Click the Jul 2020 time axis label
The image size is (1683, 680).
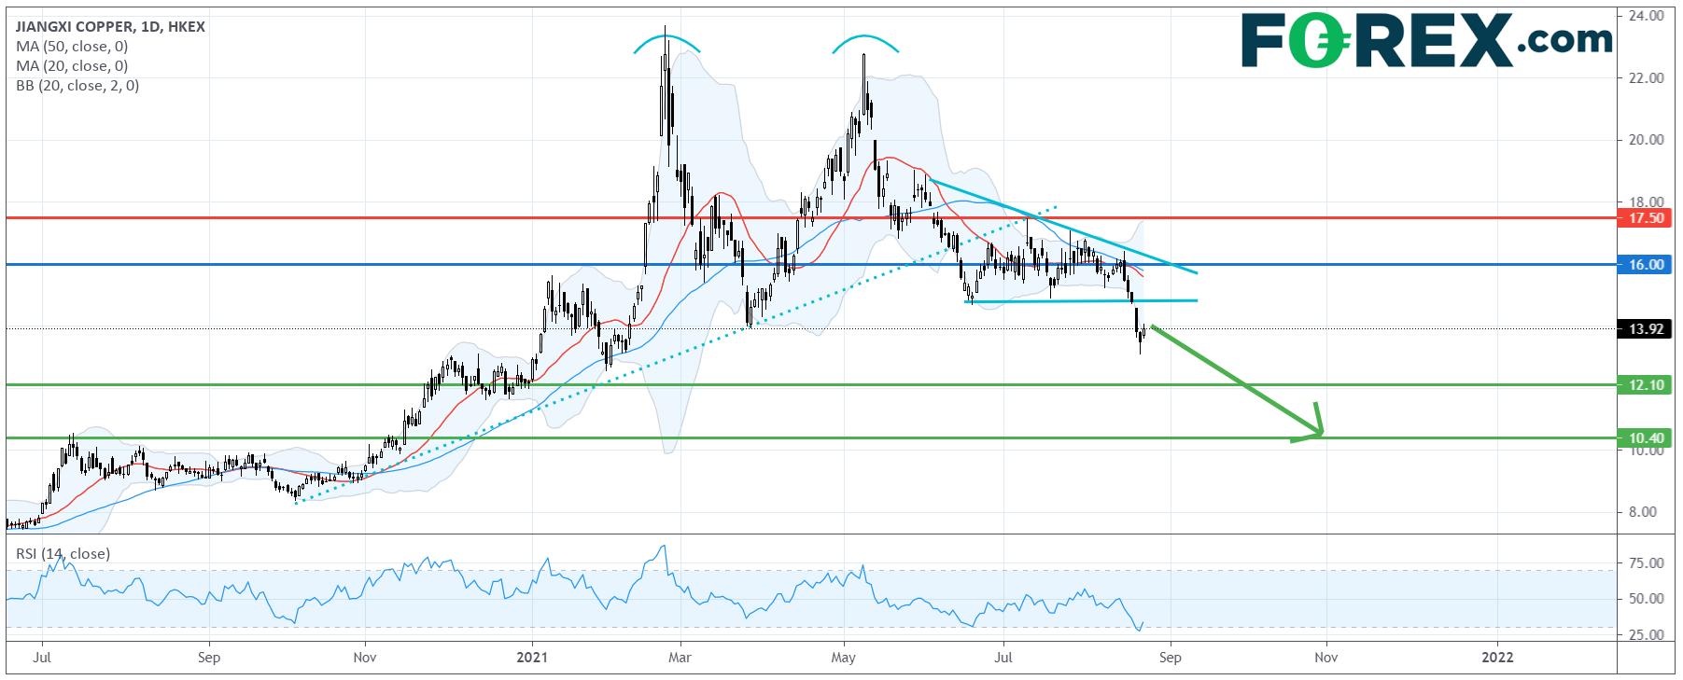click(42, 657)
